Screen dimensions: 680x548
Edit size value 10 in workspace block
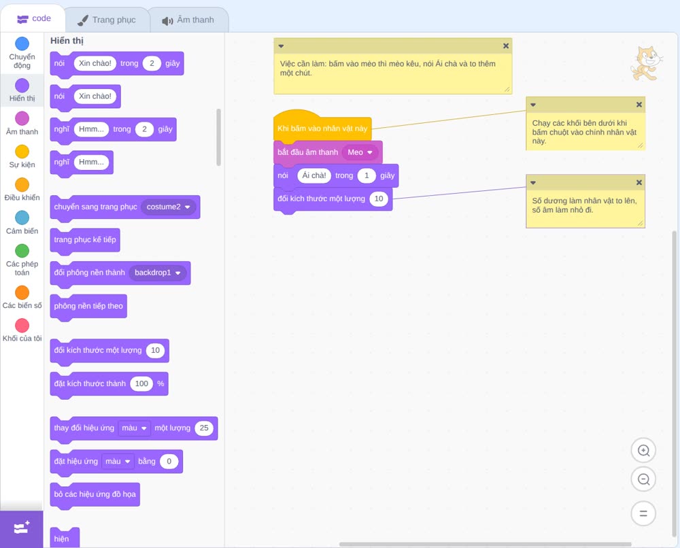(x=379, y=199)
